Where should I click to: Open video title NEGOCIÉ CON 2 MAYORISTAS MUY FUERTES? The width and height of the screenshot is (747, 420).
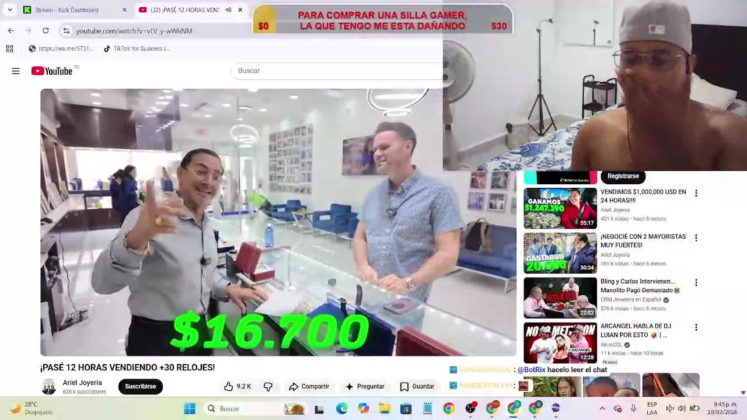coord(643,241)
